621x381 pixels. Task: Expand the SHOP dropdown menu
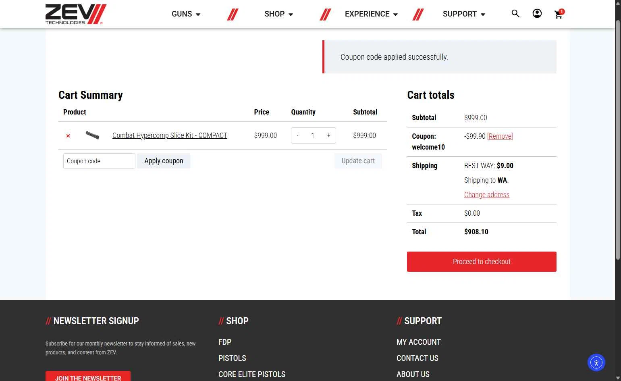[279, 14]
